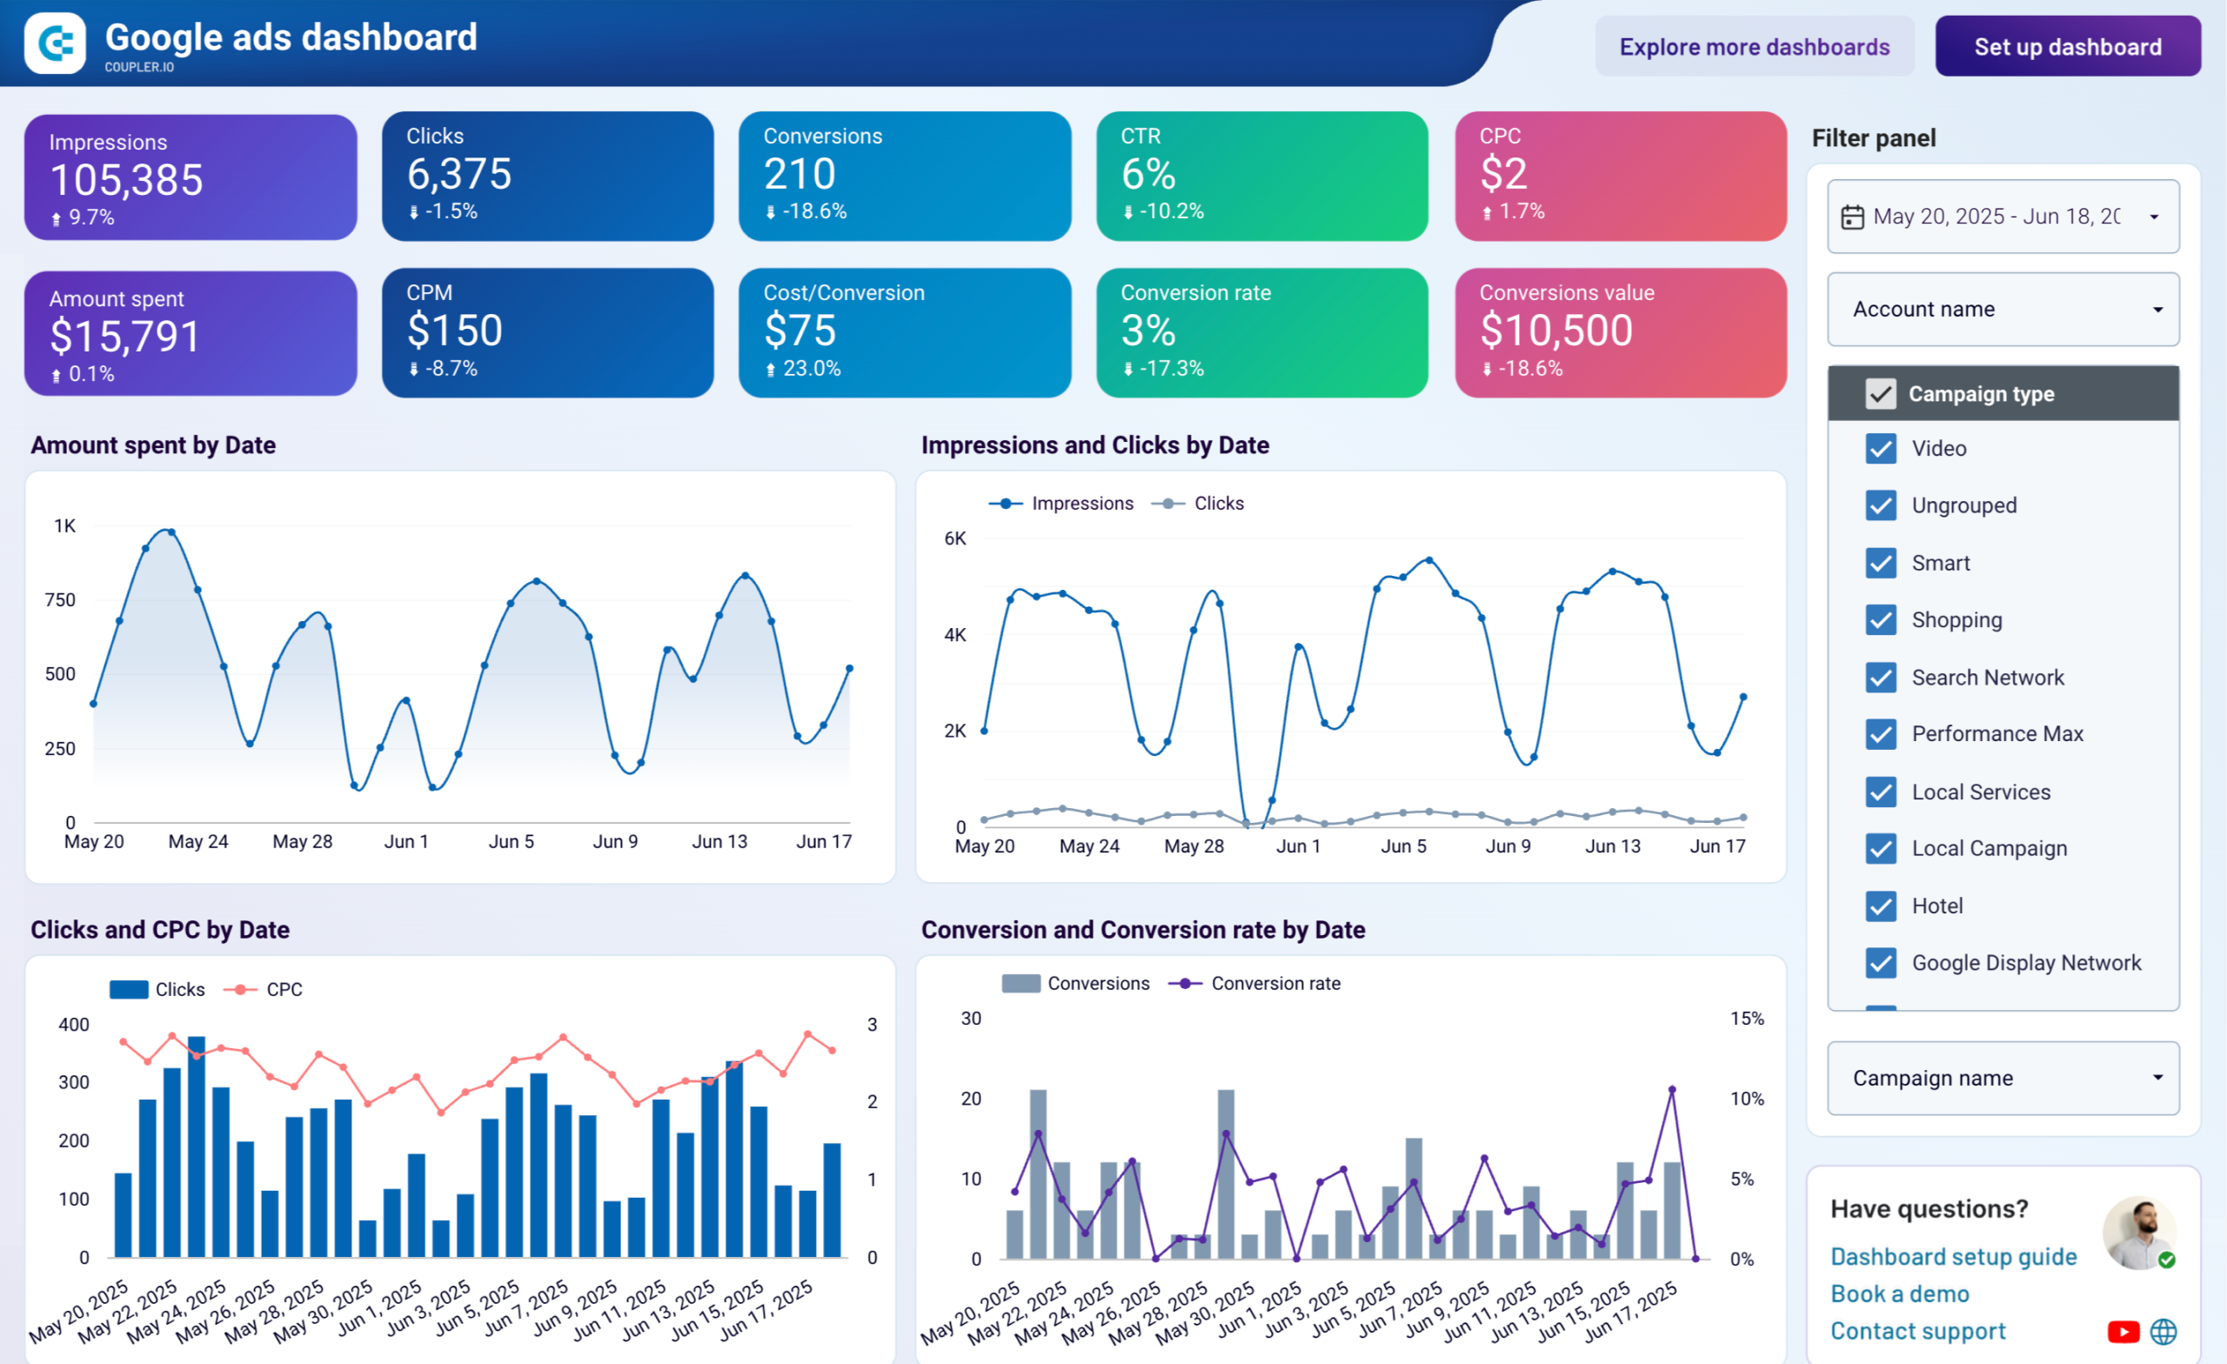This screenshot has height=1364, width=2227.
Task: Click the Book a demo link
Action: (x=1899, y=1294)
